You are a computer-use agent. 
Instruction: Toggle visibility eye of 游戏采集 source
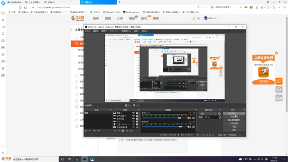134,119
